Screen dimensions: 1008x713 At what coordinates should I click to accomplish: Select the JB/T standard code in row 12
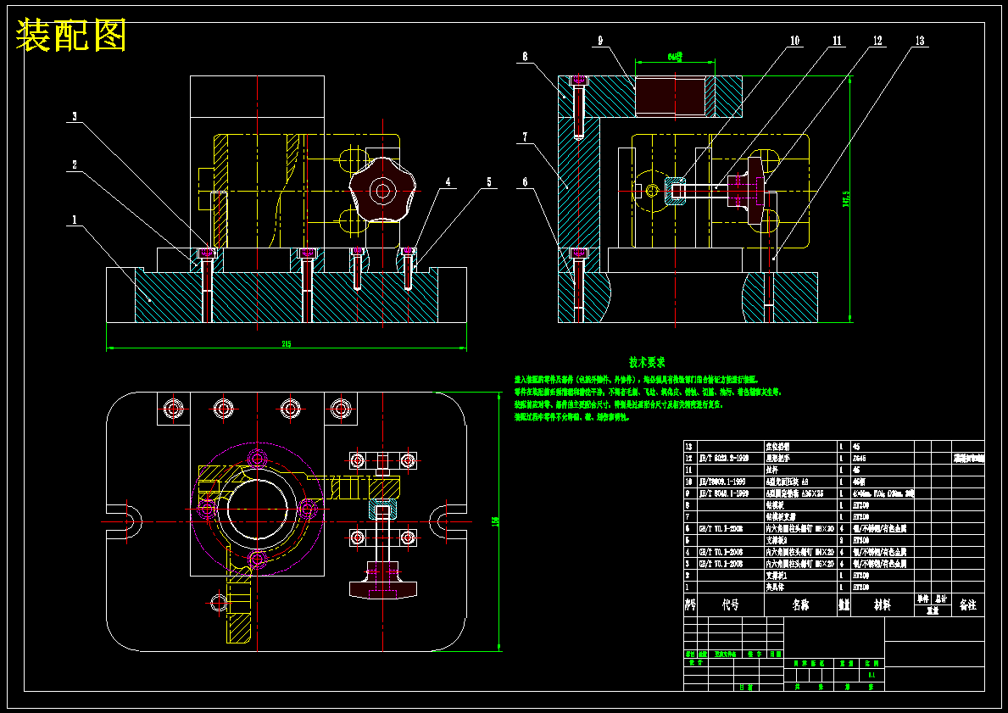coord(724,459)
